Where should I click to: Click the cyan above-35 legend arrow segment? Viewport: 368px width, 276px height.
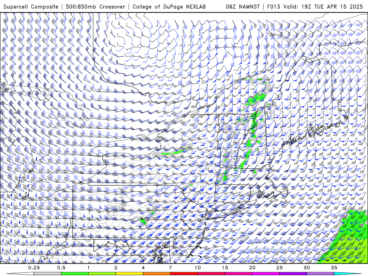348,274
